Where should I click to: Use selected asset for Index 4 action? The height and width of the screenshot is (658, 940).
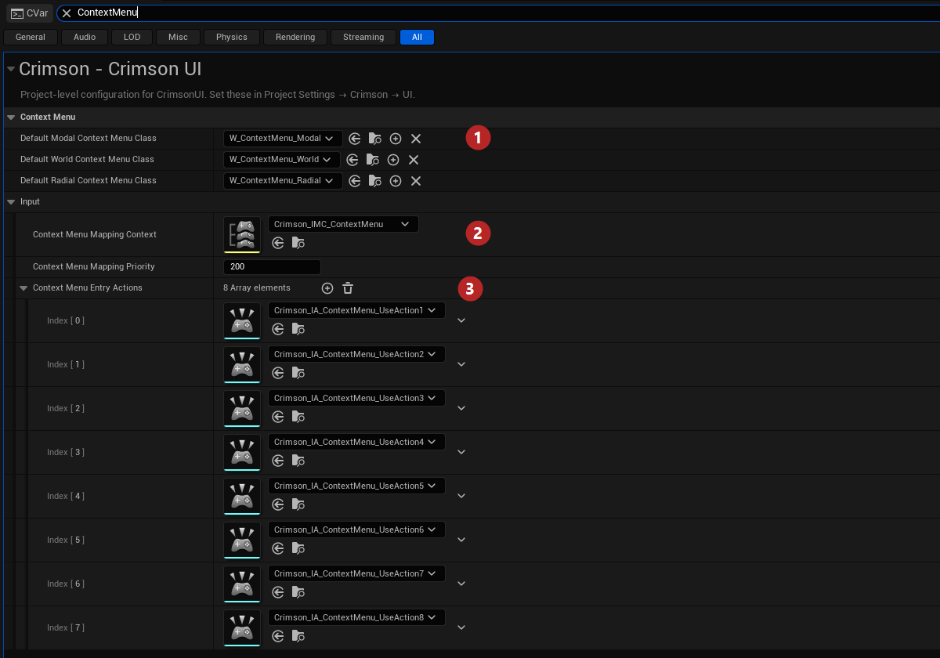click(x=277, y=504)
